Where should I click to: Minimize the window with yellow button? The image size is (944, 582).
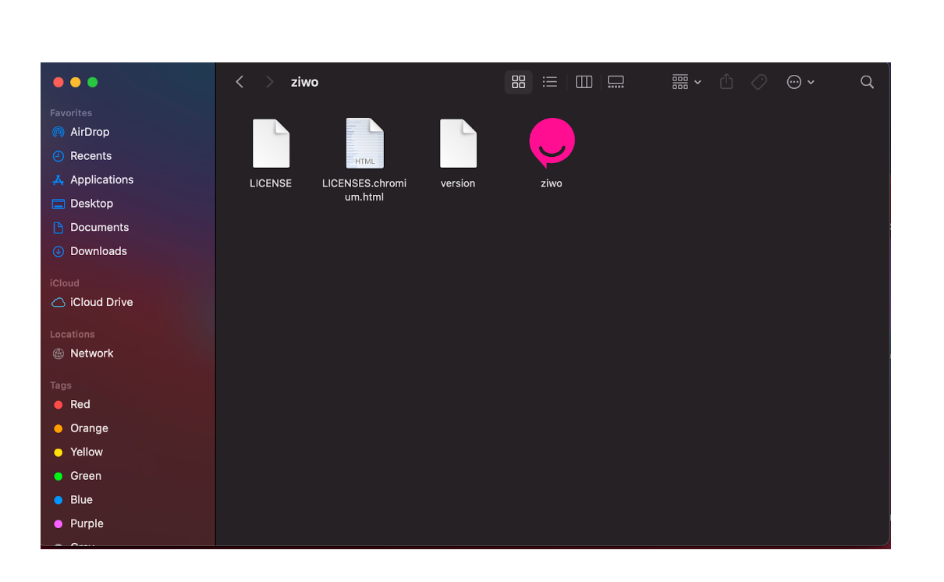76,82
